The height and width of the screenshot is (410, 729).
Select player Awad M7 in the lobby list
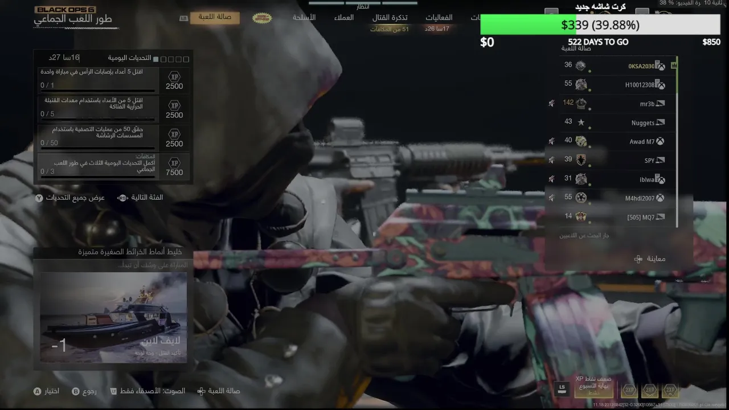click(618, 141)
